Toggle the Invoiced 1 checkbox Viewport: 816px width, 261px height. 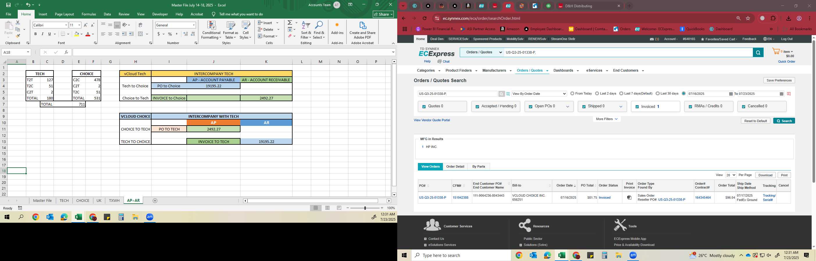637,107
